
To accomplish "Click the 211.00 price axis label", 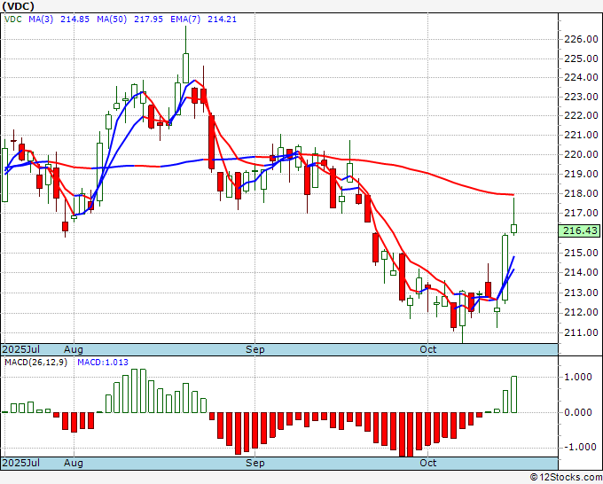I will 581,332.
